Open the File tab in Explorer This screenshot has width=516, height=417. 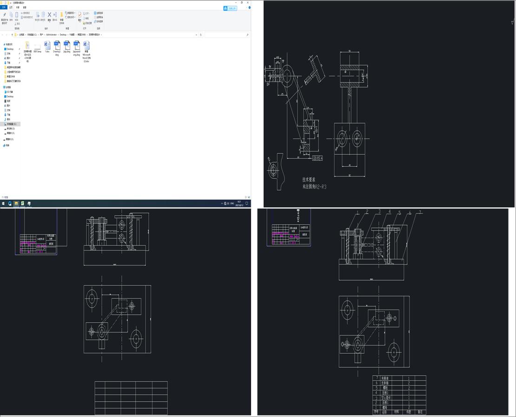[x=4, y=7]
